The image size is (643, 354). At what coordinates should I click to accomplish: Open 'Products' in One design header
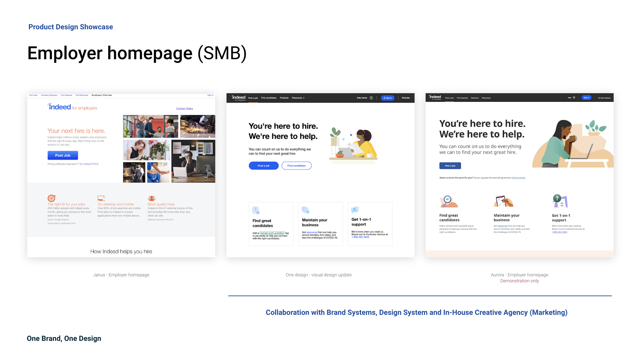point(284,98)
